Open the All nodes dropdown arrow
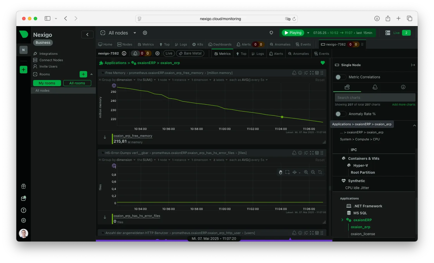434x263 pixels. point(135,33)
